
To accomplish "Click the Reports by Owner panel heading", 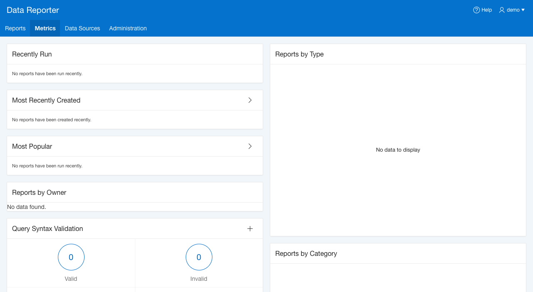I will click(39, 193).
